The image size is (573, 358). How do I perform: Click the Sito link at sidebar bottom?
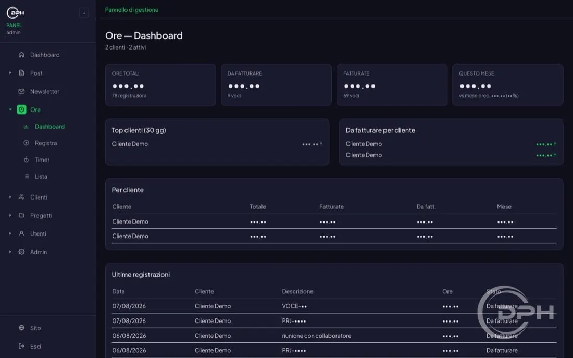[35, 328]
